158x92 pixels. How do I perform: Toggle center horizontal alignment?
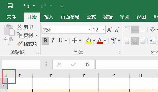point(135,41)
